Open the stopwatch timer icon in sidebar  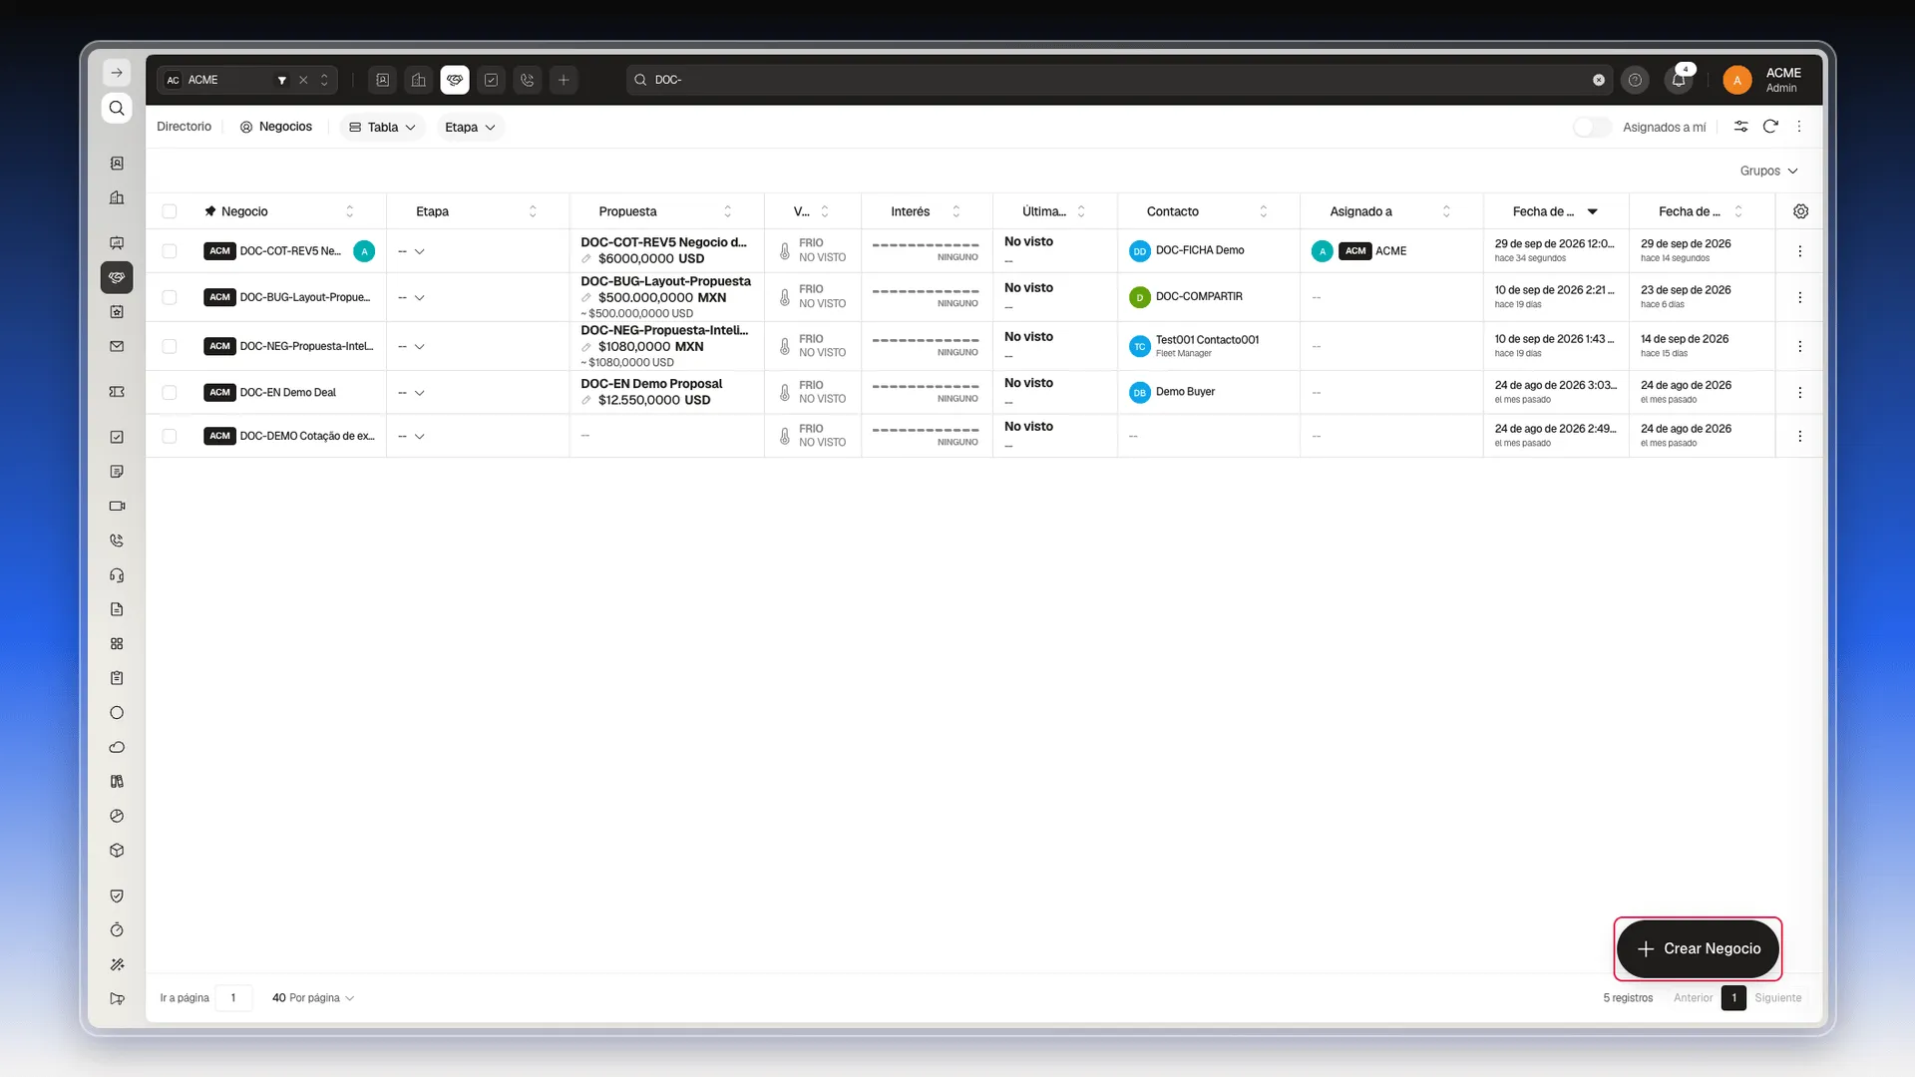(117, 930)
